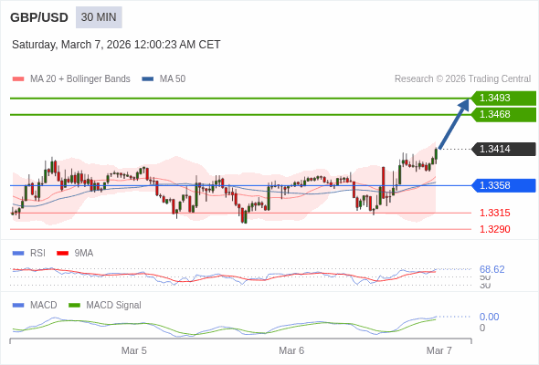Click the MACD legend label

44,306
